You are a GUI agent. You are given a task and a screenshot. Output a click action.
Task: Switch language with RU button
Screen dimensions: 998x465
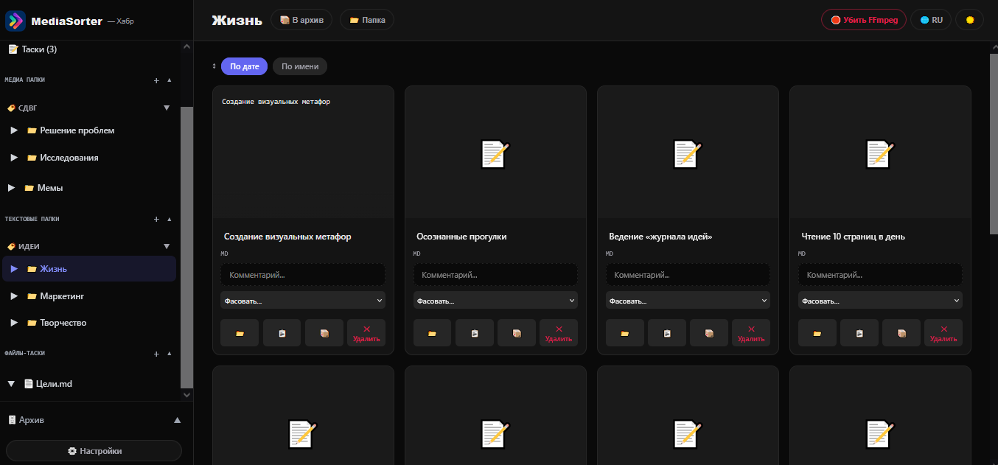[932, 20]
